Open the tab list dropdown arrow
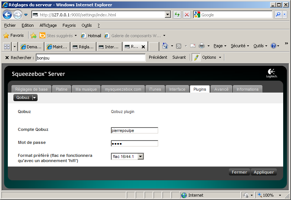291x200 pixels. [15, 46]
